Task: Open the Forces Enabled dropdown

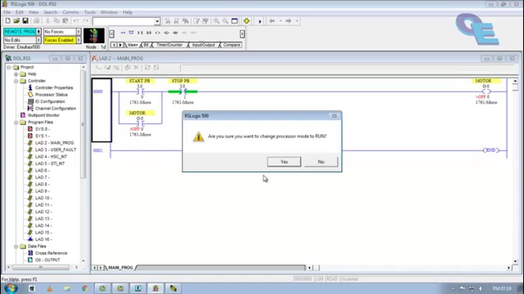Action: point(79,40)
